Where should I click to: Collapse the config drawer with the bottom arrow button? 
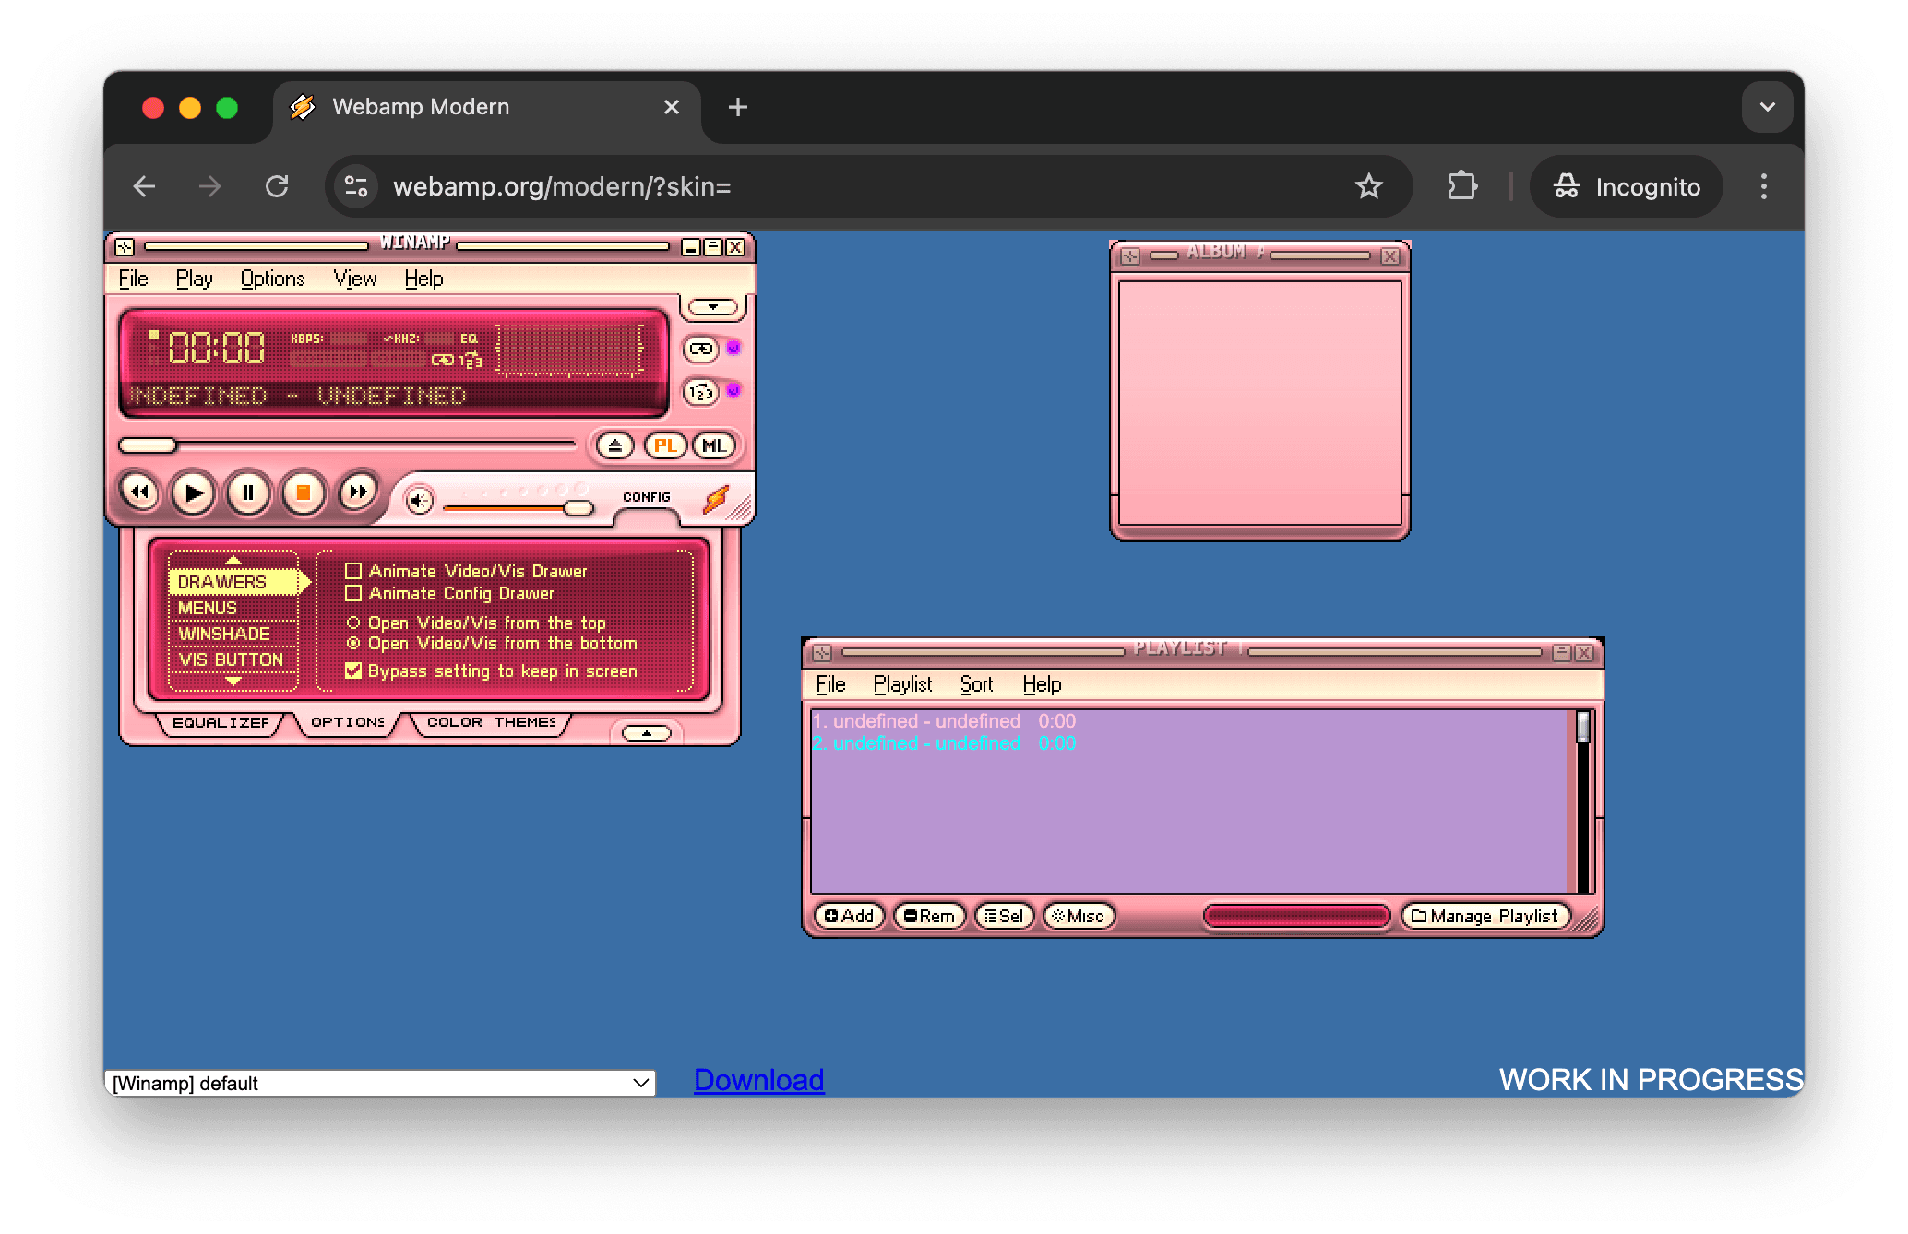tap(646, 732)
